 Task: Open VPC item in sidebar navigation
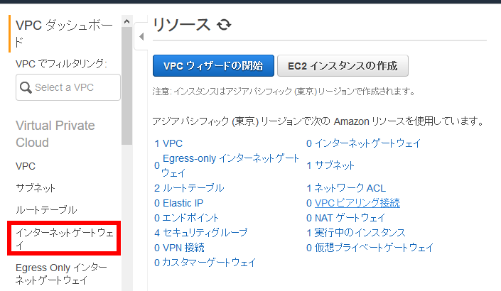(x=26, y=166)
